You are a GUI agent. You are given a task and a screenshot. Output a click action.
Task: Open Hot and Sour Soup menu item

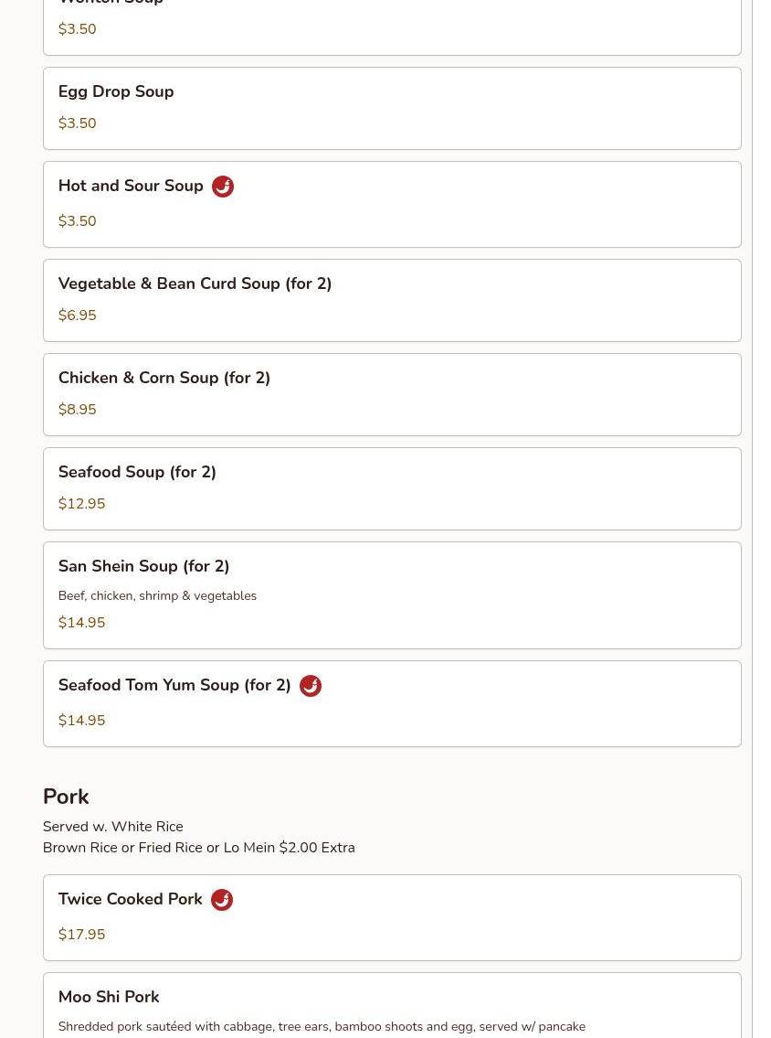coord(392,205)
